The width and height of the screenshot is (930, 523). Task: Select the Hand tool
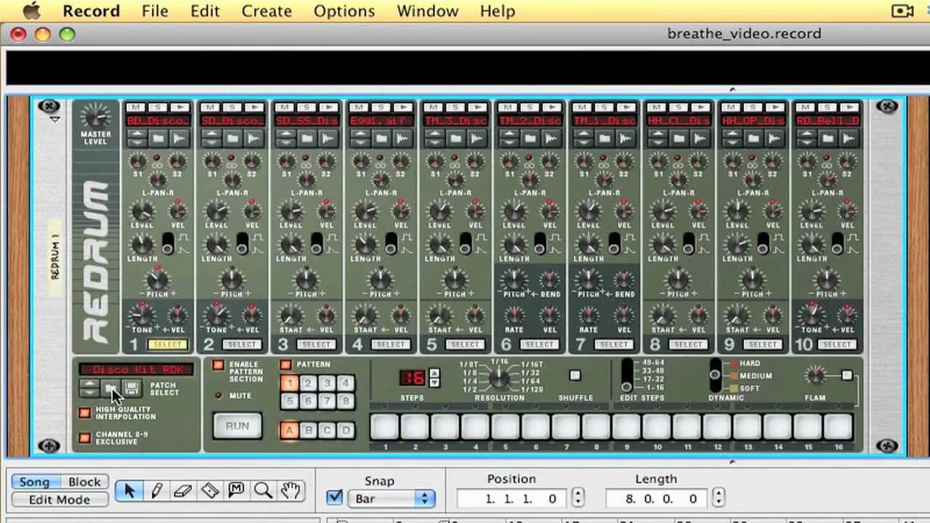pyautogui.click(x=290, y=491)
